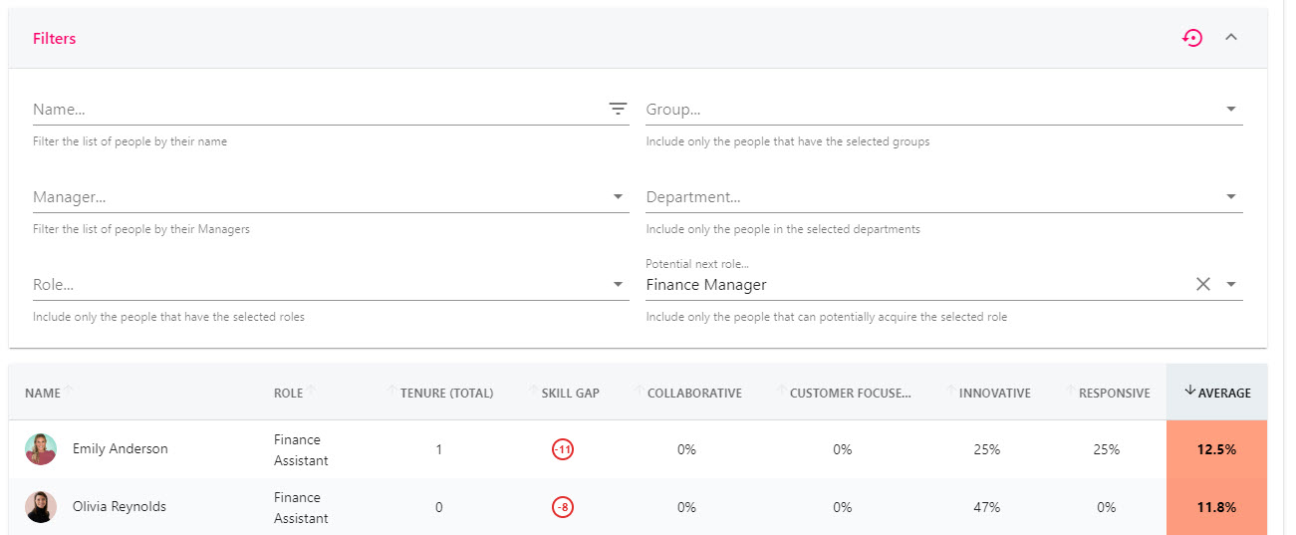Expand the Group dropdown arrow

coord(1231,110)
